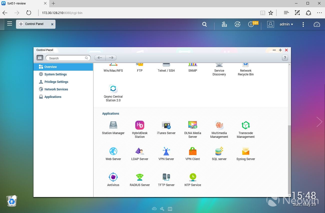Click the user profile icon
325x213 pixels.
click(x=270, y=24)
